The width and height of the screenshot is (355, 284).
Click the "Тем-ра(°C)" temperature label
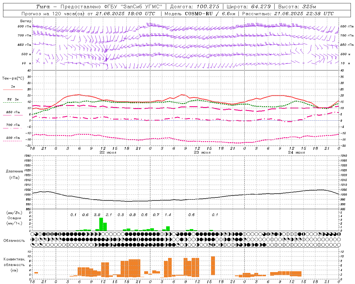coord(13,78)
